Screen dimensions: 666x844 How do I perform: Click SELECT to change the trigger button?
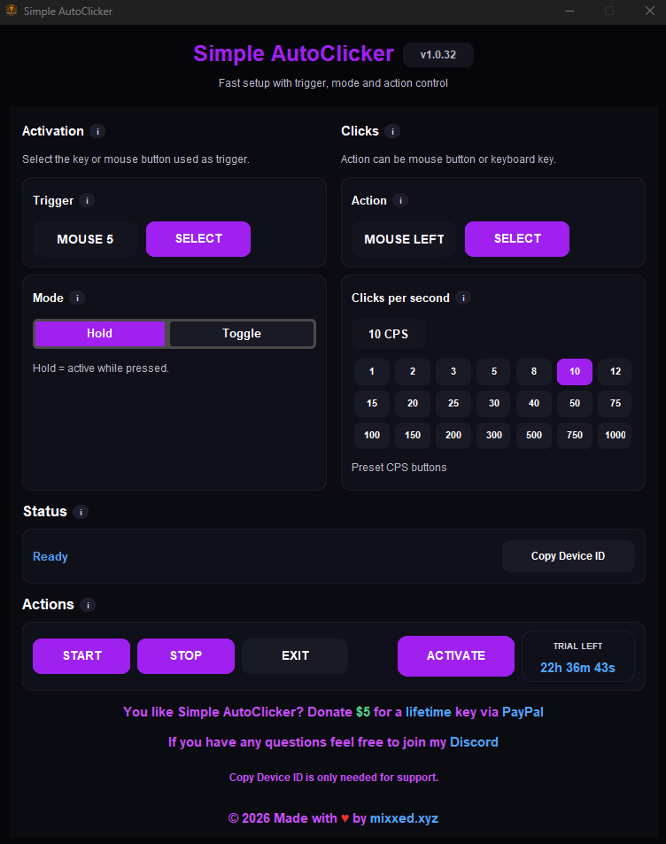tap(197, 239)
